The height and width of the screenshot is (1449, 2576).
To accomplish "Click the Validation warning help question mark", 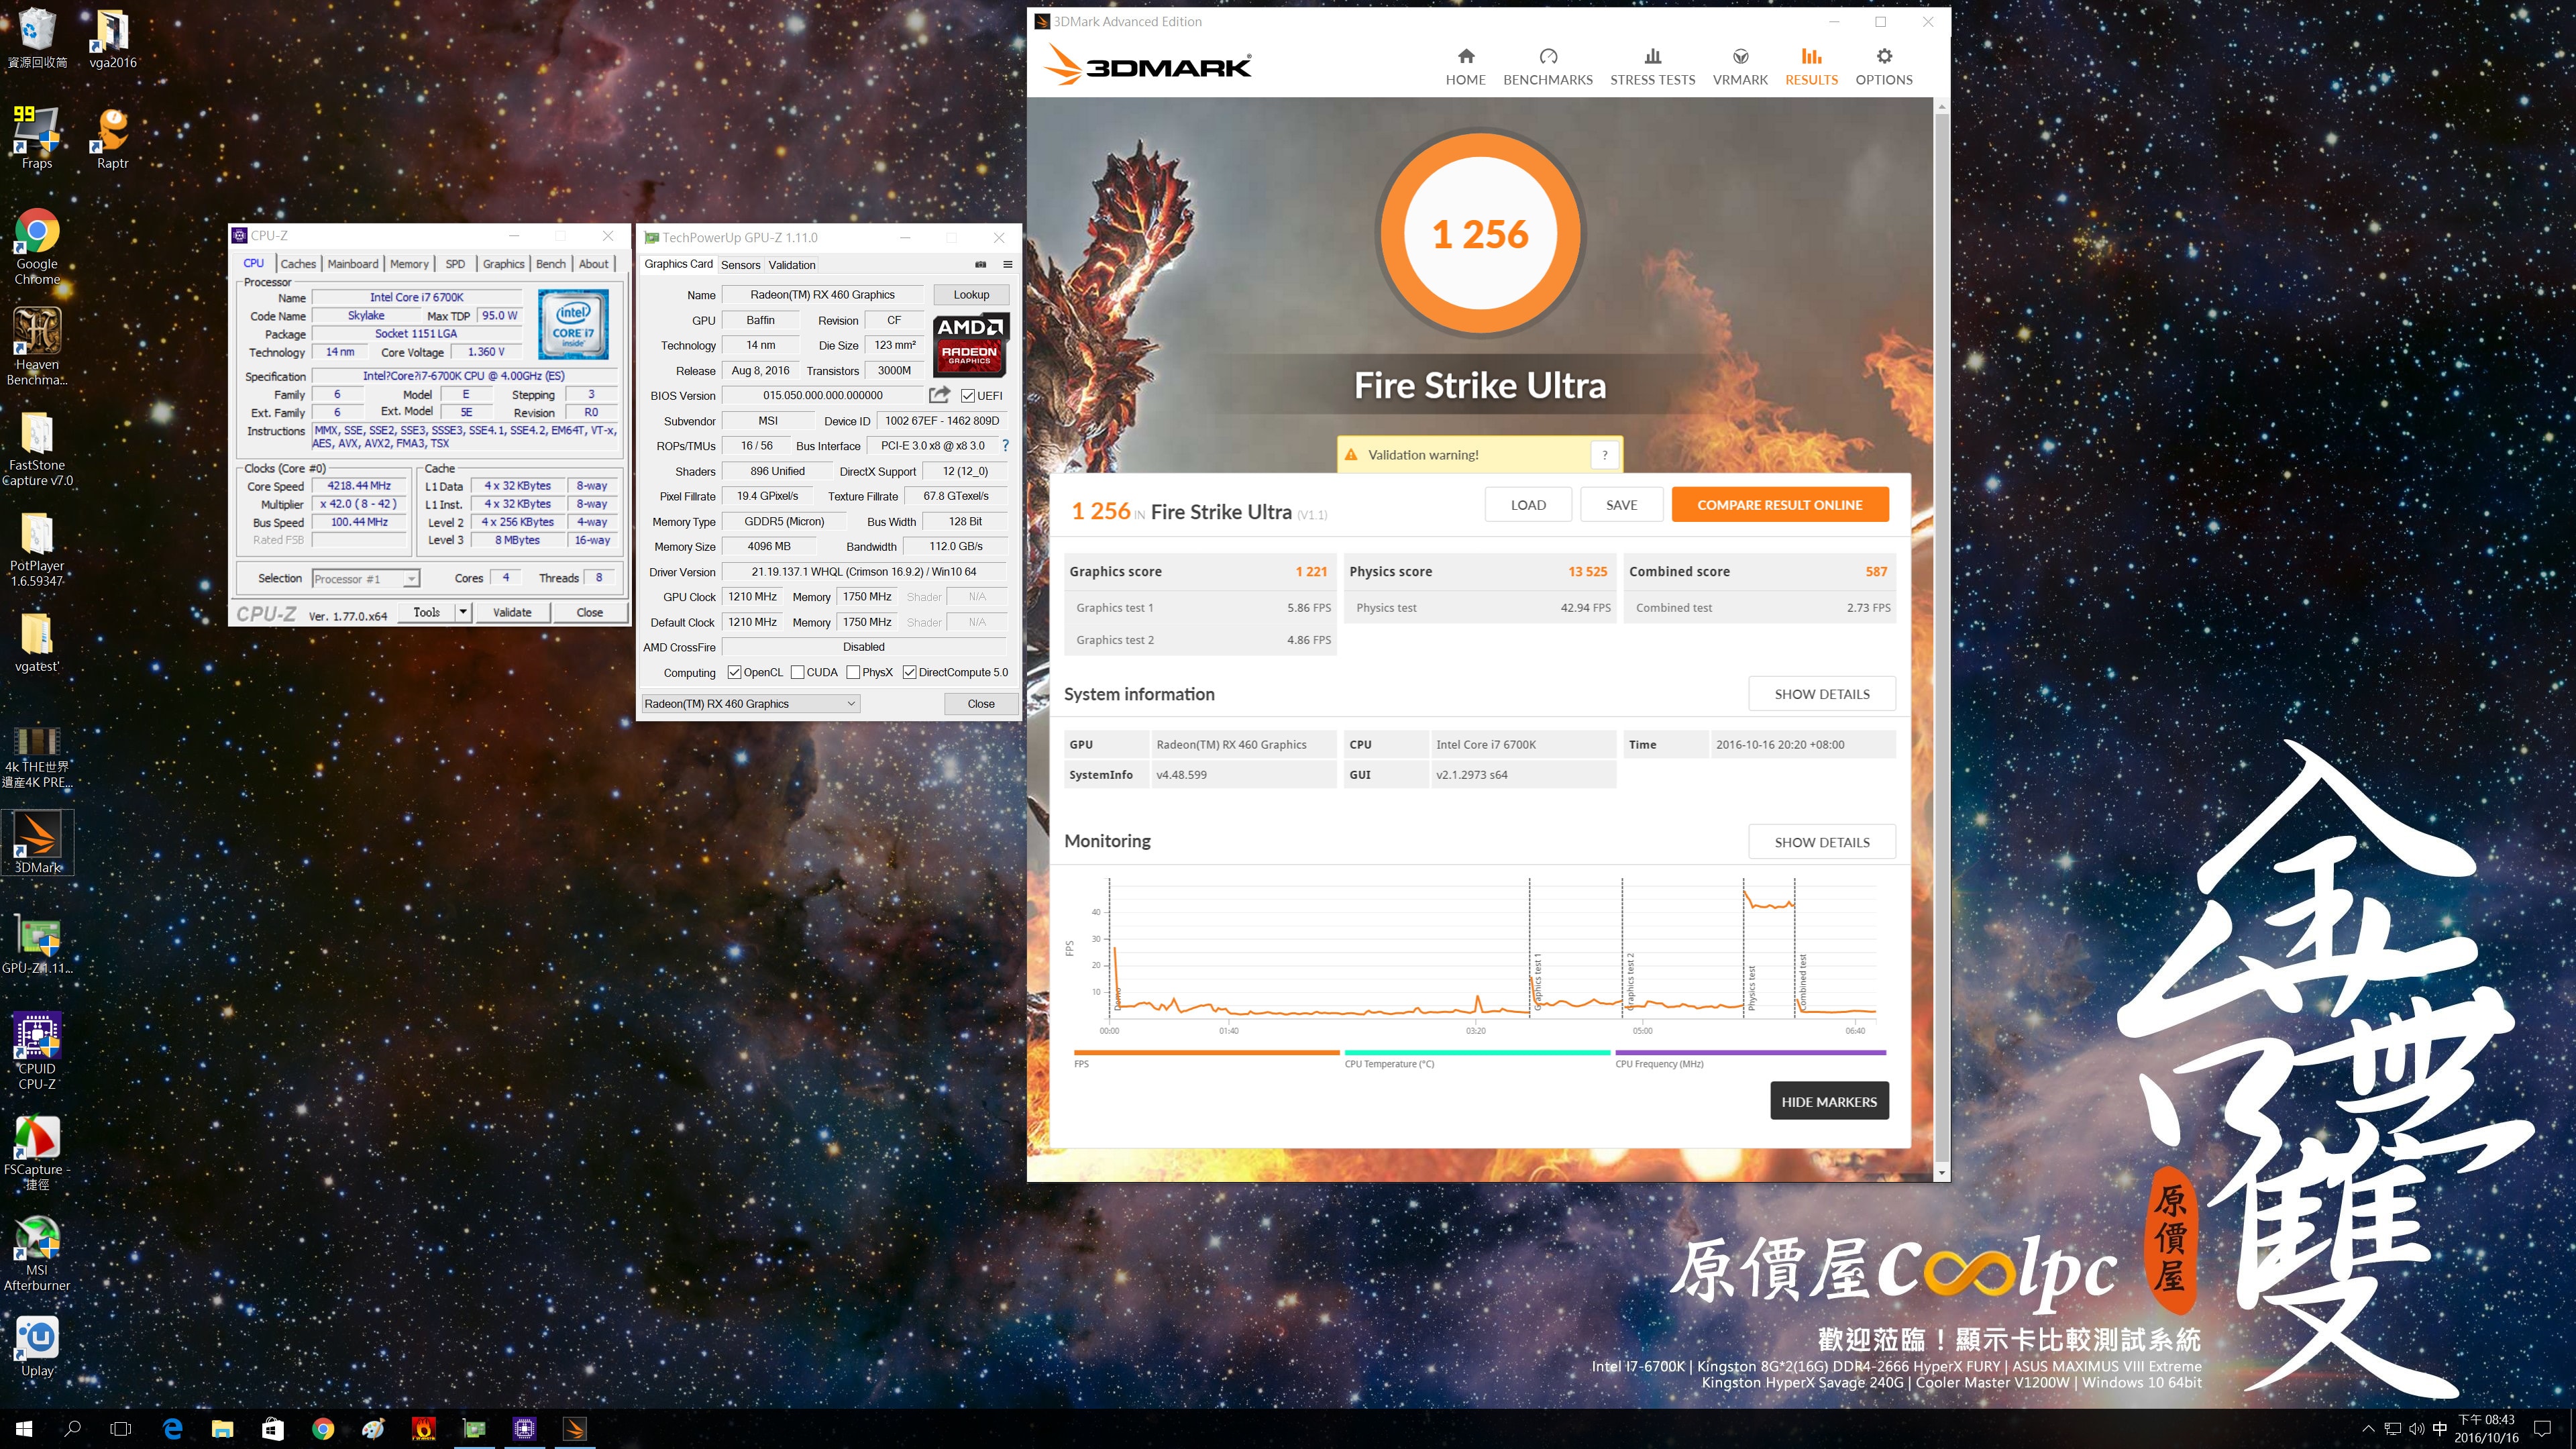I will click(x=1605, y=455).
